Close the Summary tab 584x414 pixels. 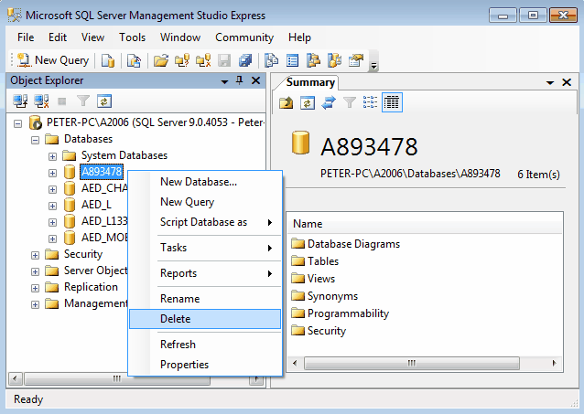point(567,82)
